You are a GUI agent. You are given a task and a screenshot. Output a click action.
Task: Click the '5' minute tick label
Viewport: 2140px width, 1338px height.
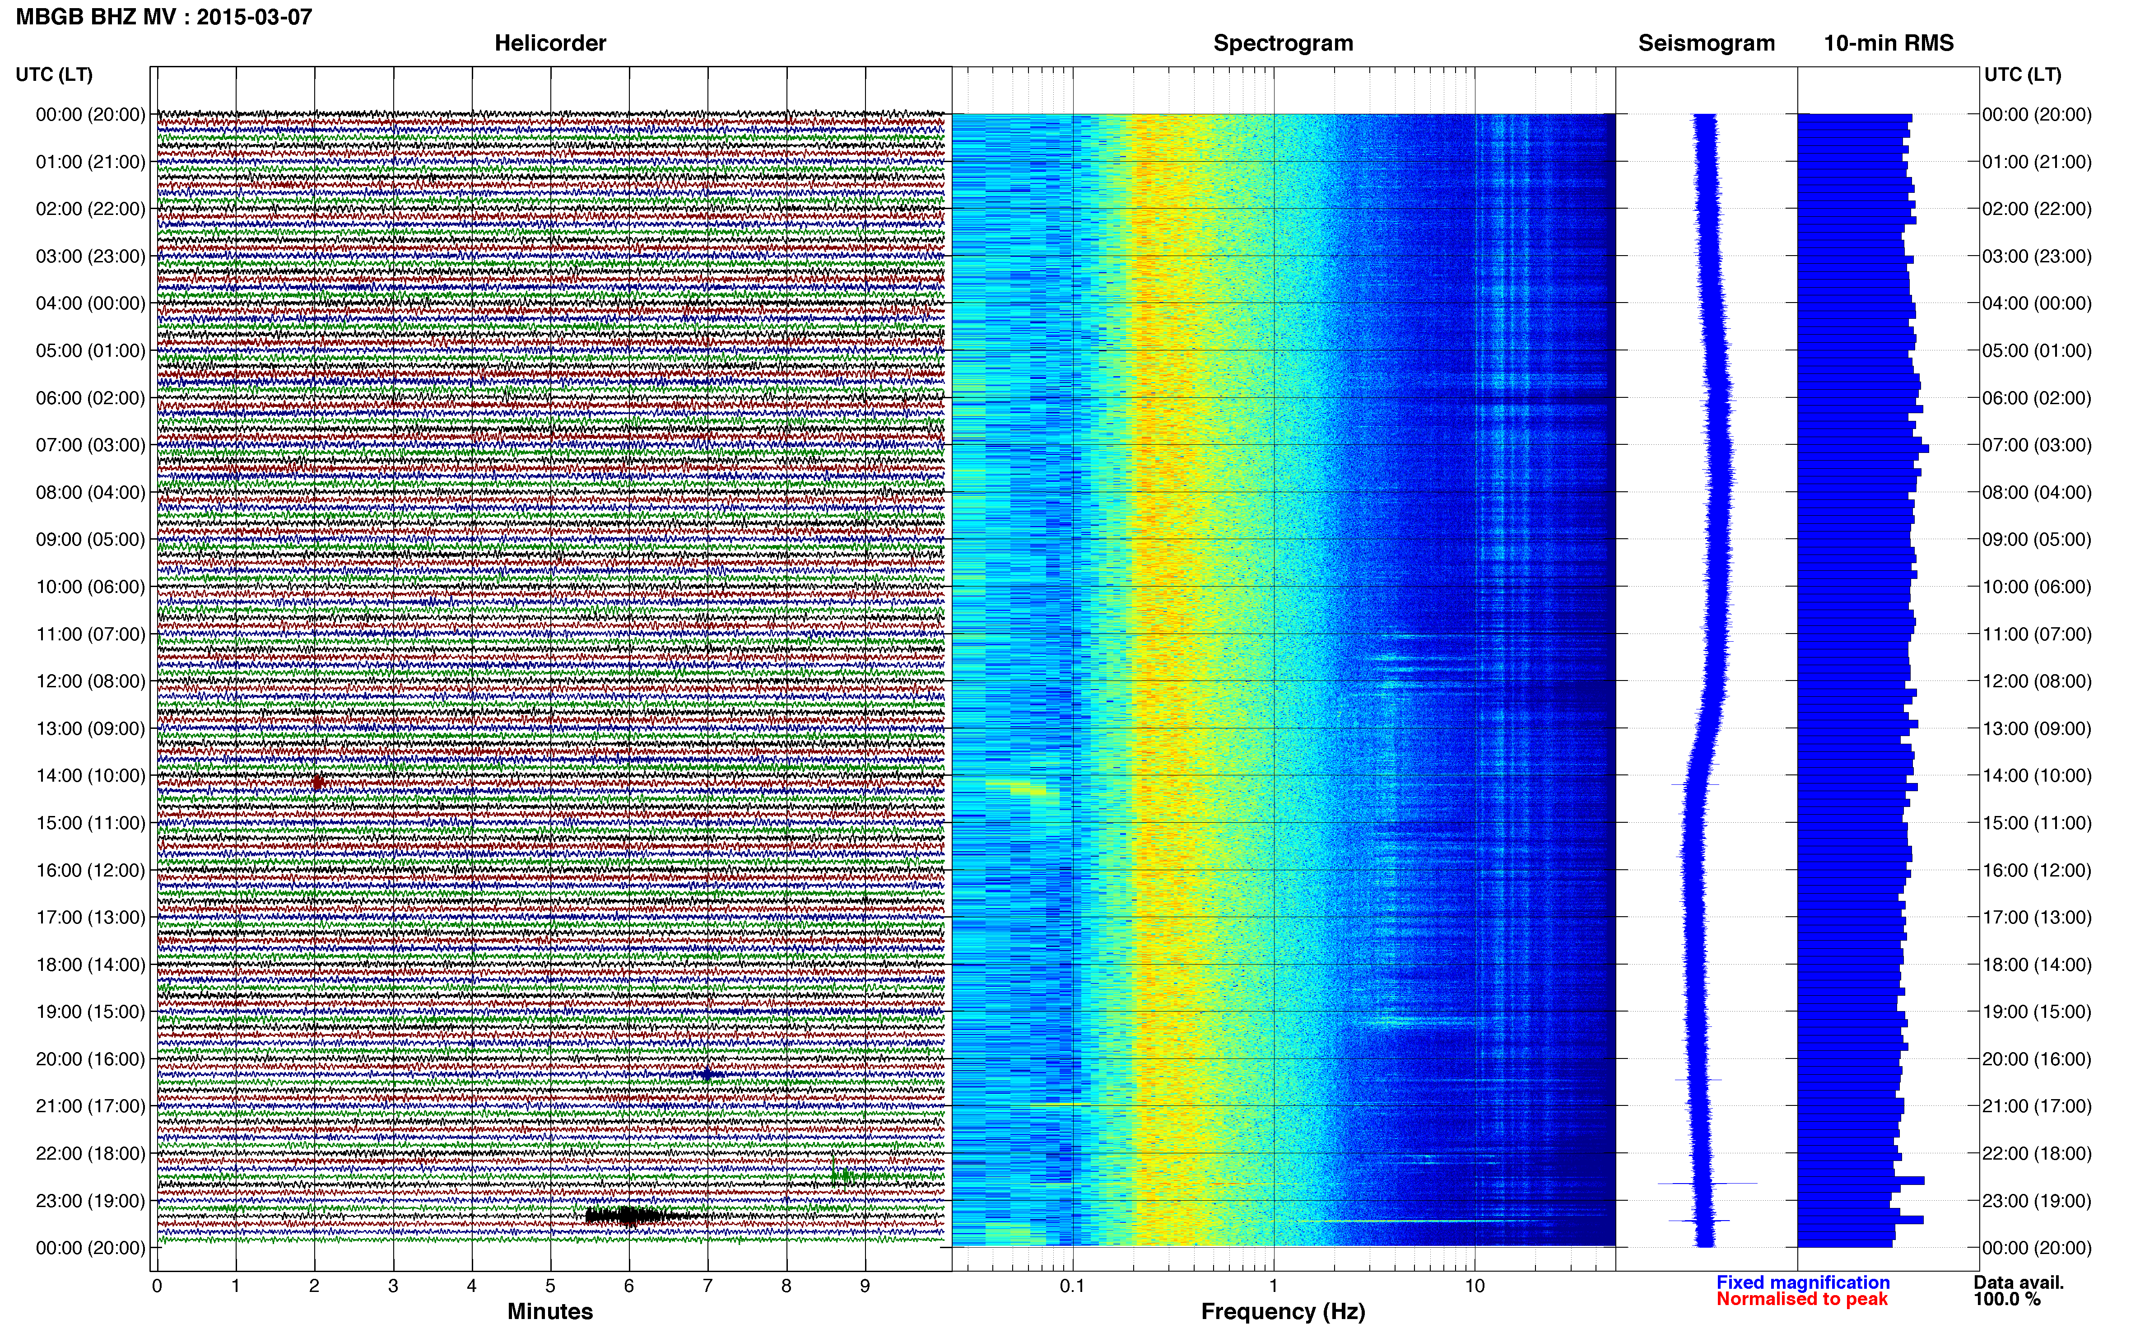click(x=550, y=1286)
